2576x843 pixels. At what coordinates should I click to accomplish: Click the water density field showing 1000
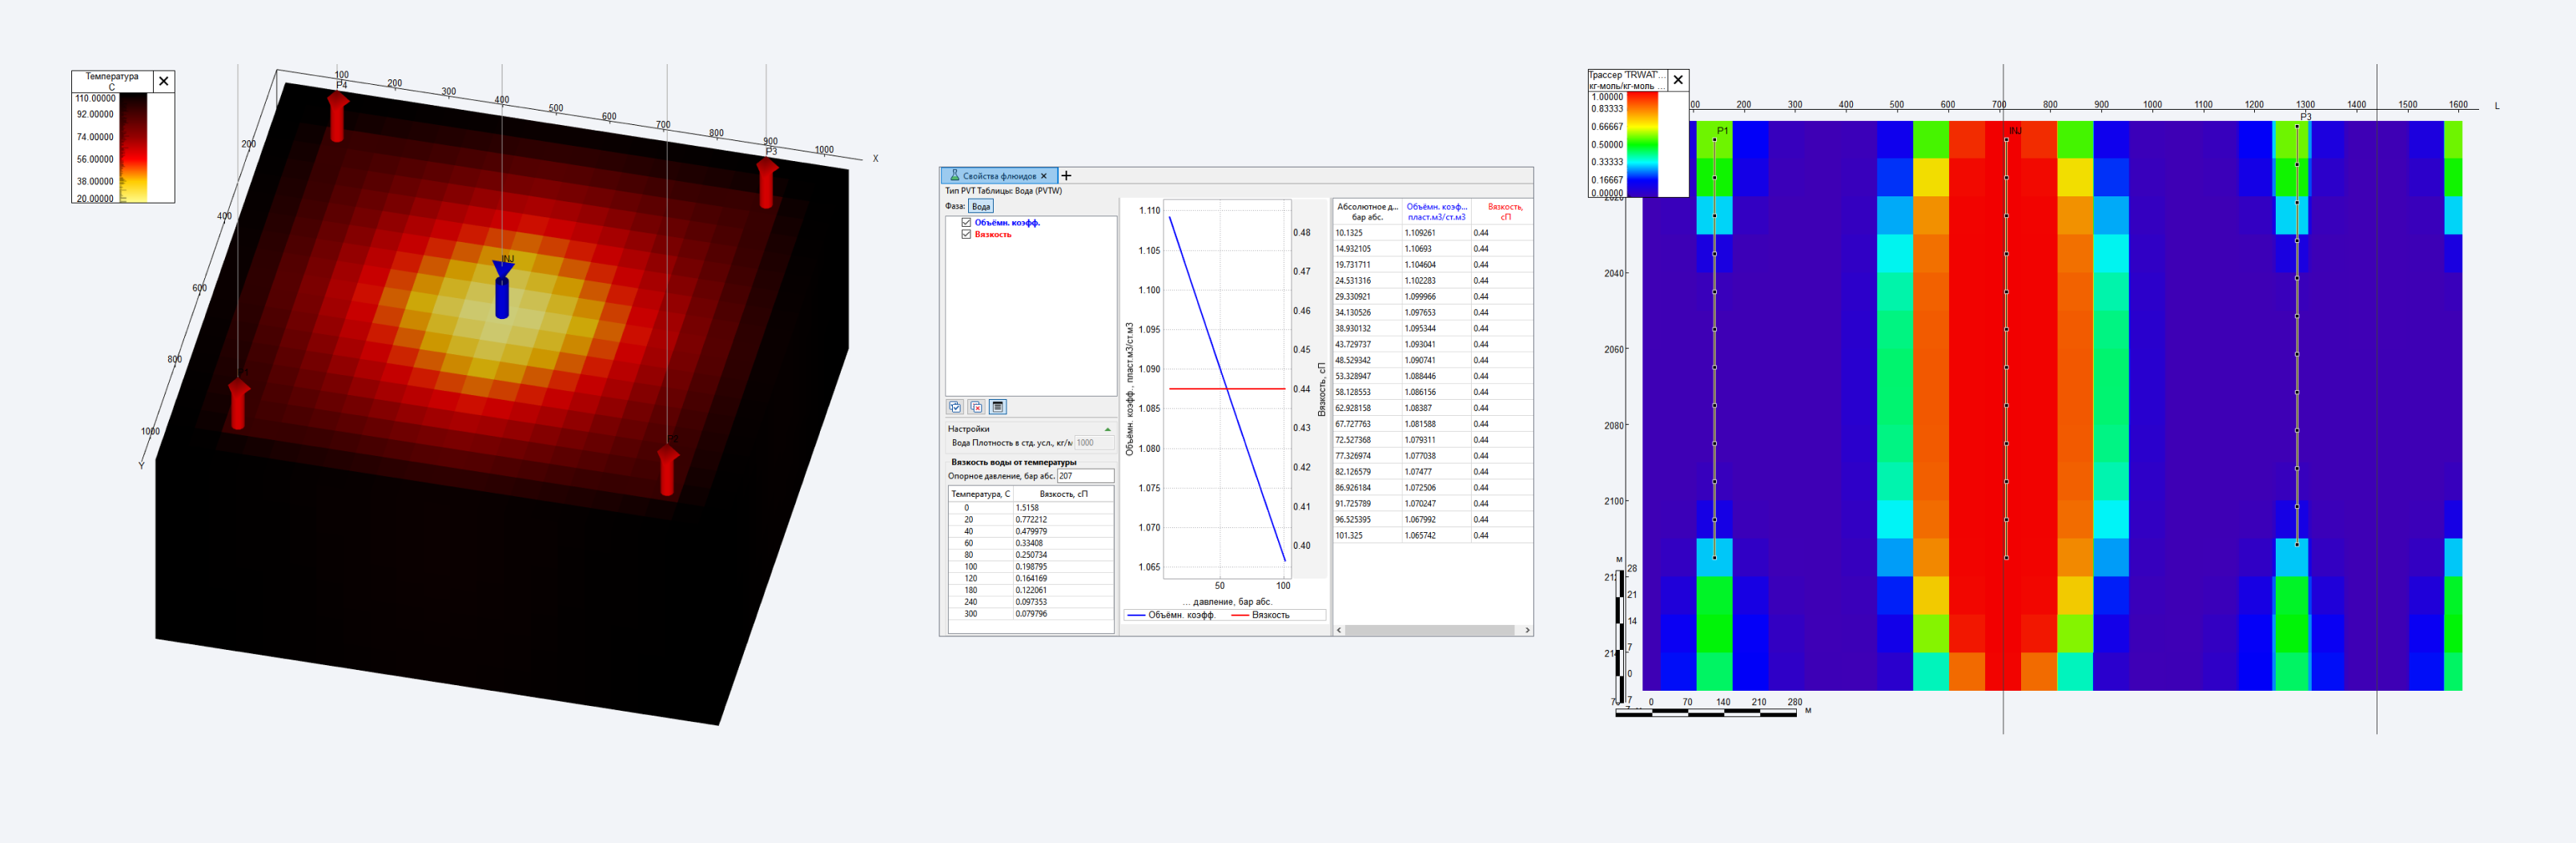point(1093,442)
